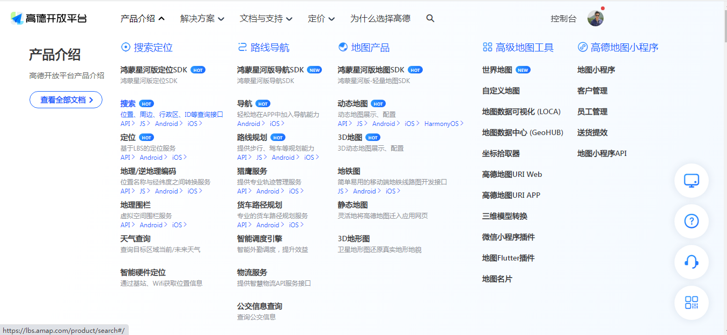
Task: Click the HOT badge next to 搜索
Action: (146, 103)
